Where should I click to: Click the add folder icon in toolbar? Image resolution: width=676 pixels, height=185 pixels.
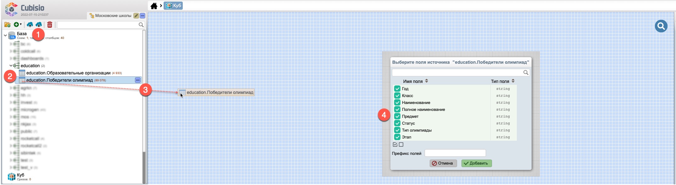7,24
